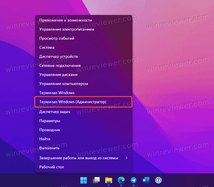Choose "Управление компьютером"
Image resolution: width=214 pixels, height=187 pixels.
(x=84, y=84)
